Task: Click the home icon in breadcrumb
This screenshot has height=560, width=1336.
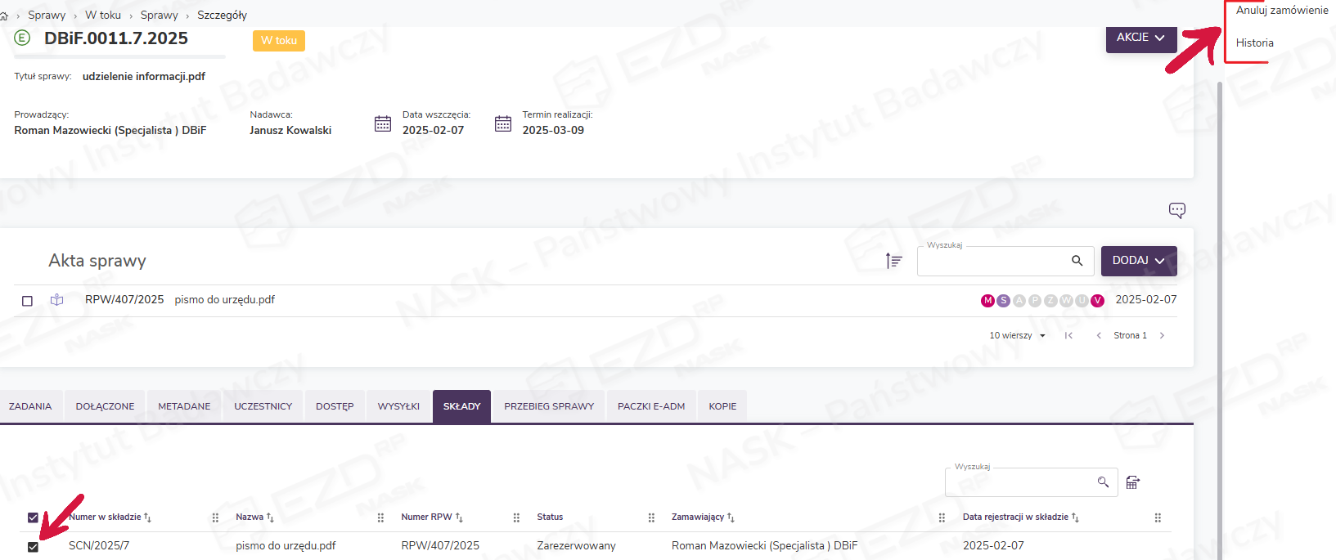Action: coord(4,16)
